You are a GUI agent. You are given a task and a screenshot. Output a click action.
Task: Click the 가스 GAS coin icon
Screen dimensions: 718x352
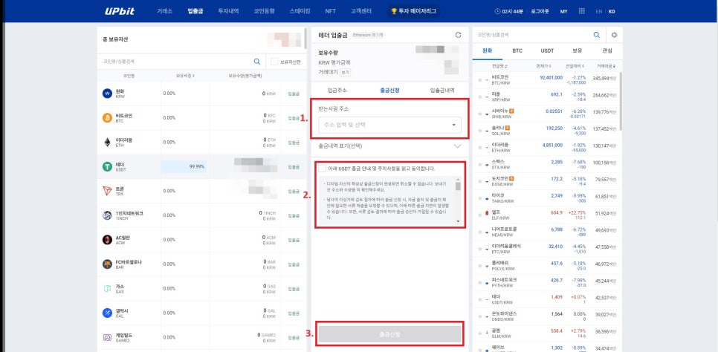pos(107,288)
